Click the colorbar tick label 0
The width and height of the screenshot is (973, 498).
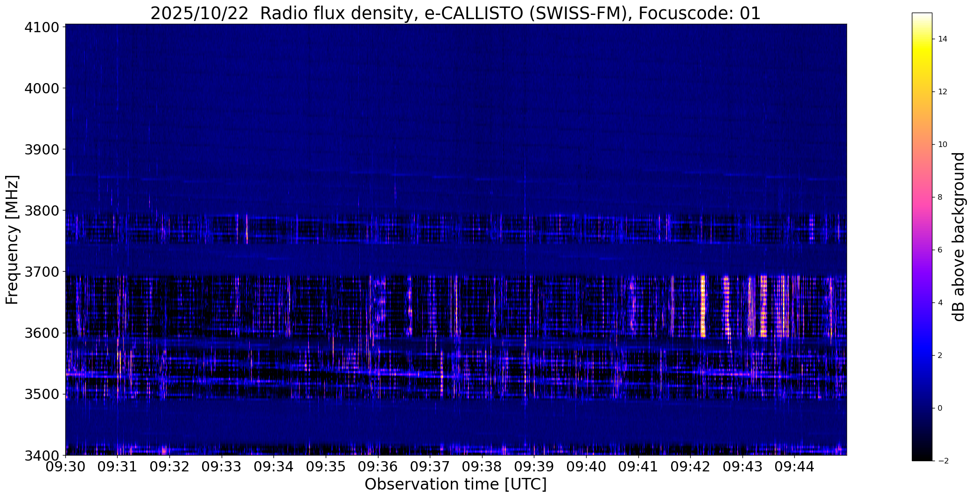pyautogui.click(x=940, y=408)
